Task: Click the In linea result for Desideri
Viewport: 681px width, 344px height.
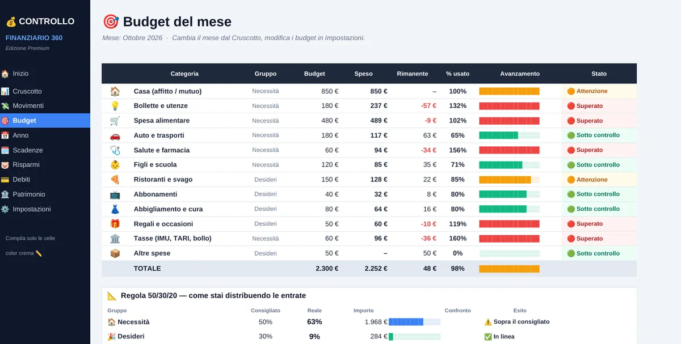Action: tap(499, 337)
